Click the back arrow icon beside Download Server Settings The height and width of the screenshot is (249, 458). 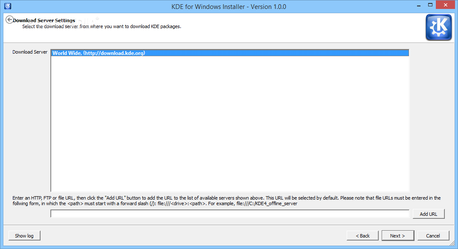[x=9, y=20]
